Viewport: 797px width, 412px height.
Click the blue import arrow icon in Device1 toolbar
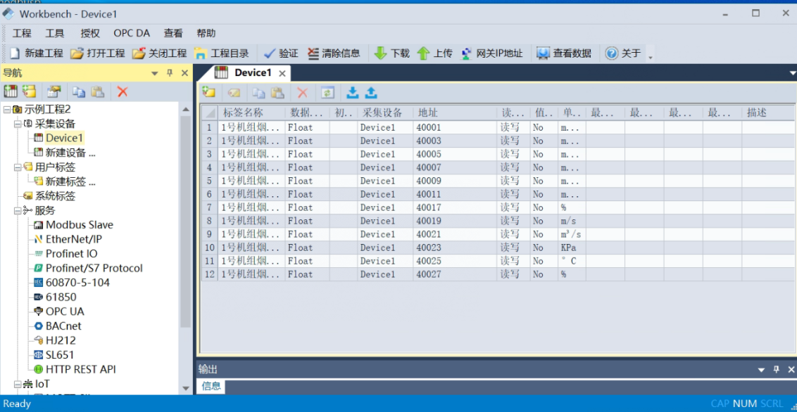(x=352, y=93)
